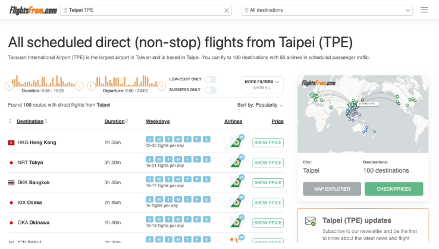Sort by Duration column header

(x=115, y=122)
